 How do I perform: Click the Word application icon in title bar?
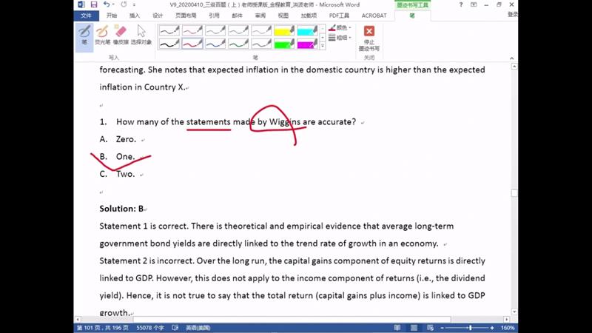click(x=81, y=4)
